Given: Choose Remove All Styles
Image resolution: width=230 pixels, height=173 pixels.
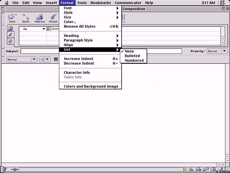Looking at the screenshot, I should [x=90, y=27].
